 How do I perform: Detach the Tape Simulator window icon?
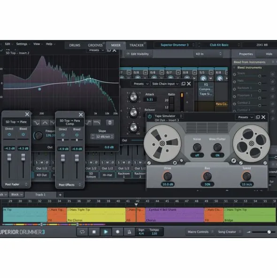[258, 117]
